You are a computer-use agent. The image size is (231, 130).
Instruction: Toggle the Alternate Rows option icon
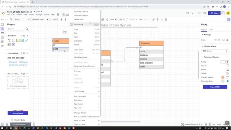[228, 81]
